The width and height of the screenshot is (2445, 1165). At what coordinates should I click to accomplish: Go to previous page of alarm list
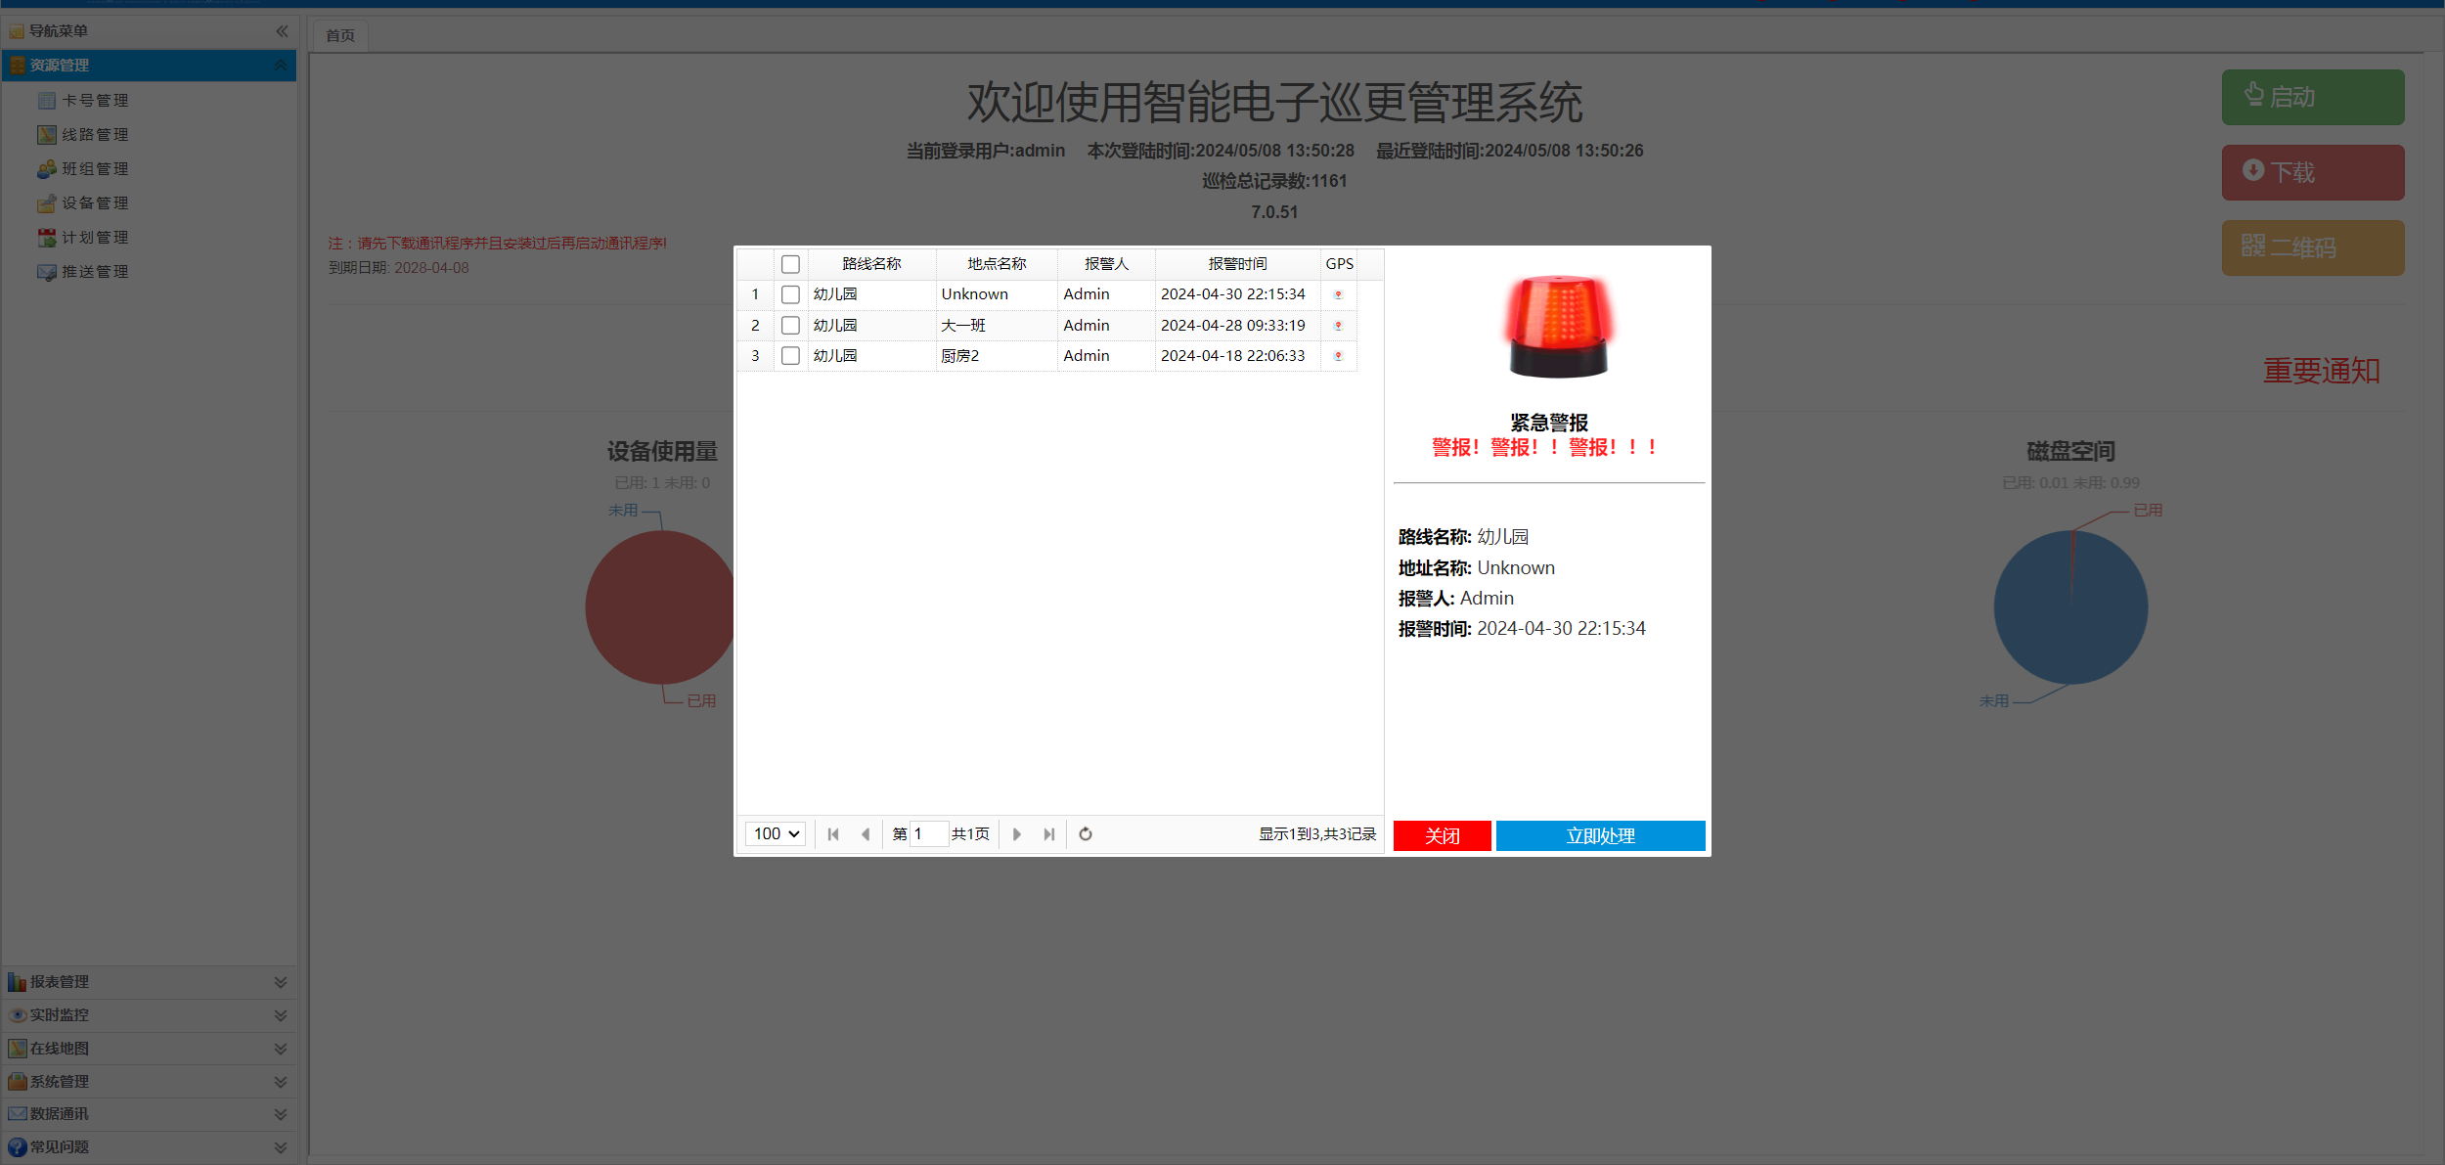pos(866,834)
